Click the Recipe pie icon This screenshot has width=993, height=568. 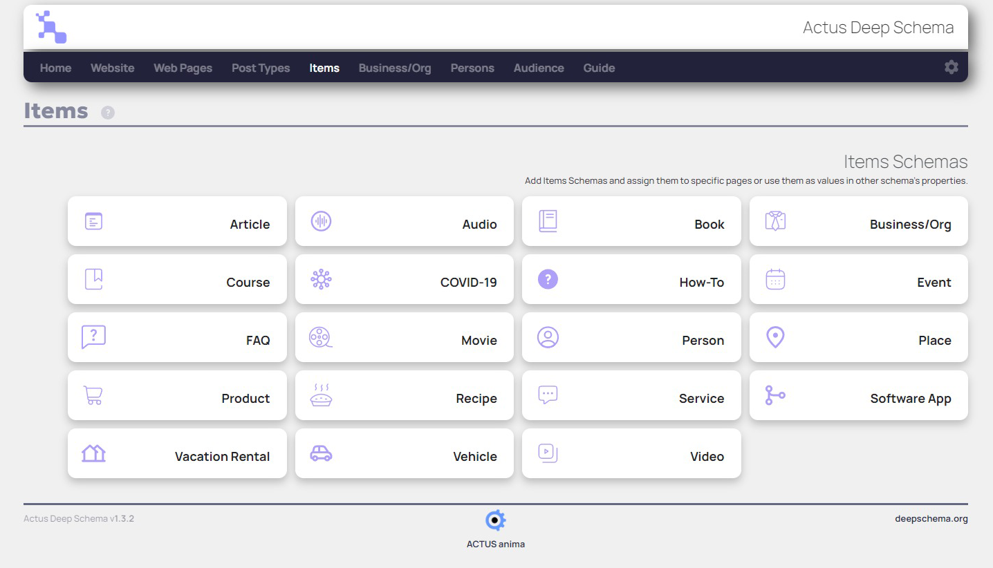[x=321, y=395]
